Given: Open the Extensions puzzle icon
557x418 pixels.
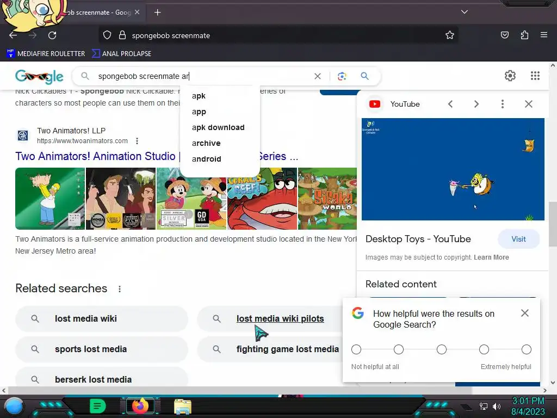Looking at the screenshot, I should pyautogui.click(x=524, y=35).
